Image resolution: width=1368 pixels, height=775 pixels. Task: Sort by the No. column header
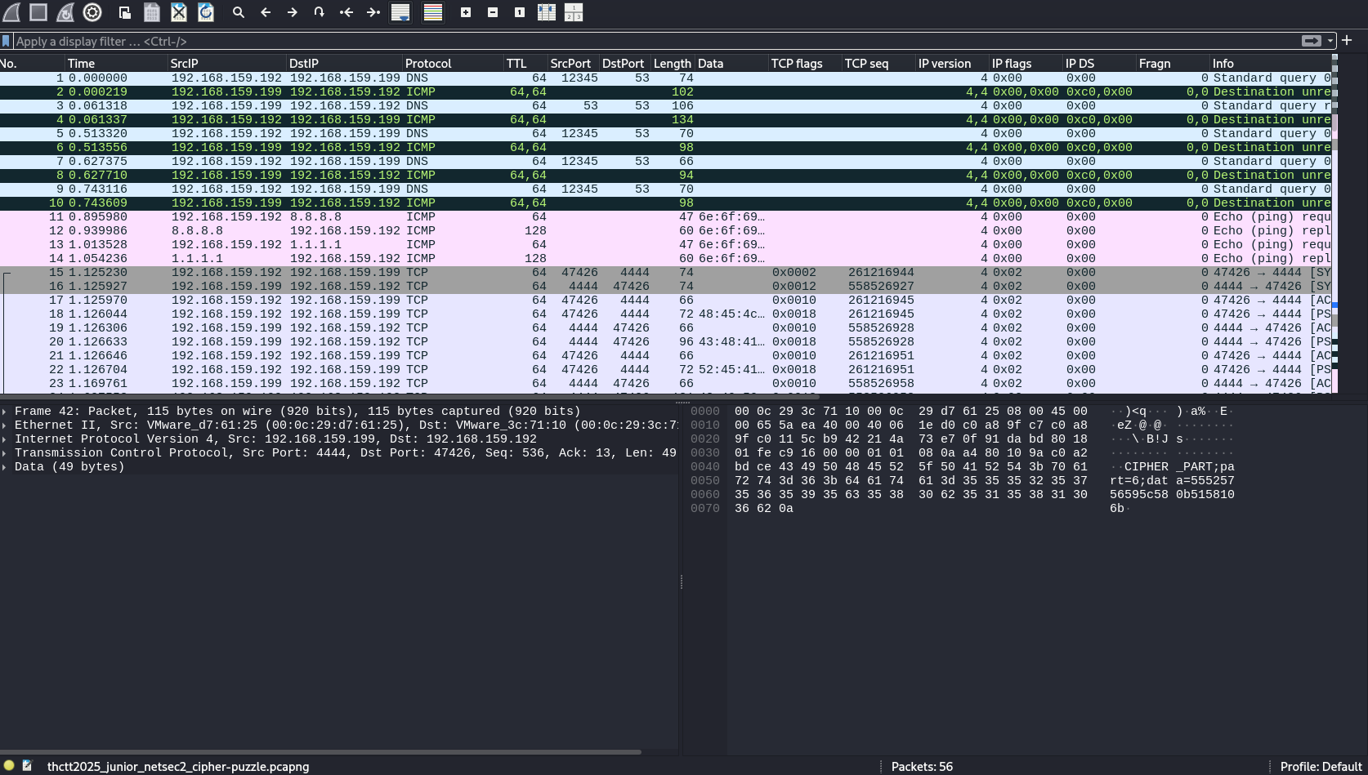click(32, 64)
